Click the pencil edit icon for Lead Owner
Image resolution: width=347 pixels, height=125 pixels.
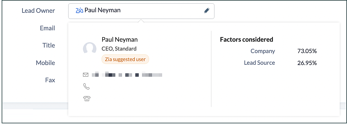207,11
